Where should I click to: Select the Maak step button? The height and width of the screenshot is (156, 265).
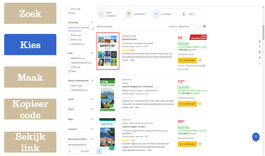[x=30, y=77]
